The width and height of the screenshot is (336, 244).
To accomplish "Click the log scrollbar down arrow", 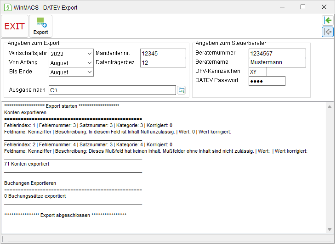I will point(330,229).
